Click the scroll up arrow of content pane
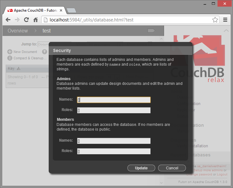This screenshot has height=188, width=233. [161, 39]
